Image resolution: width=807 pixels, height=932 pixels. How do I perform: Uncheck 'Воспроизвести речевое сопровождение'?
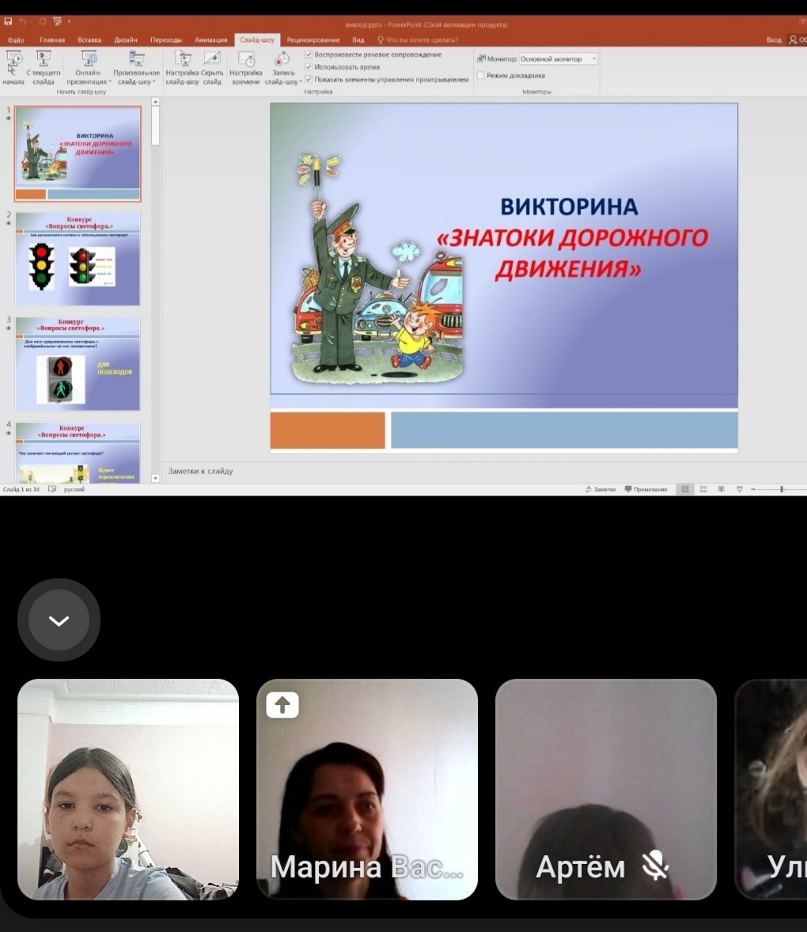(309, 54)
